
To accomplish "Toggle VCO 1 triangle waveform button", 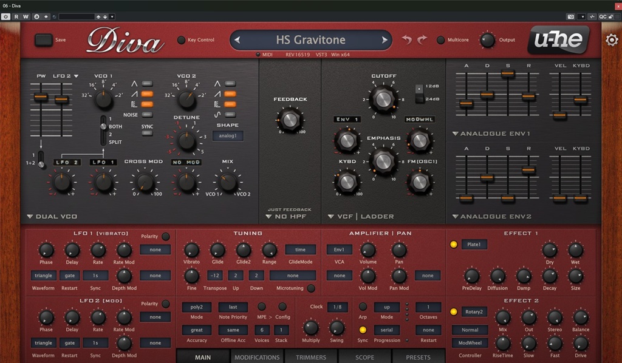I will (x=147, y=84).
